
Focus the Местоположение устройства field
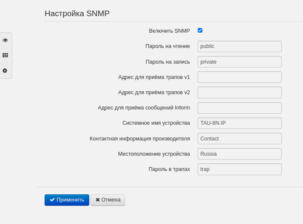point(240,154)
